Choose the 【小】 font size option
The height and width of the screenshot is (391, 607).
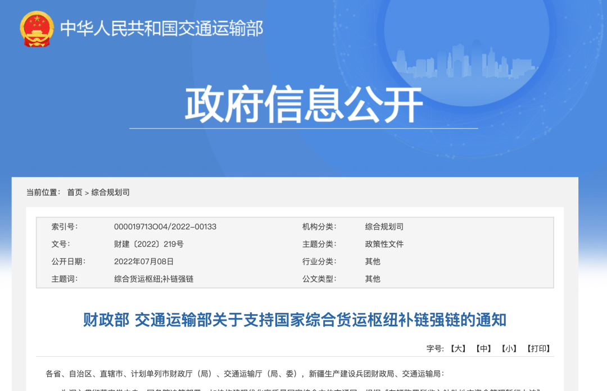coord(509,348)
